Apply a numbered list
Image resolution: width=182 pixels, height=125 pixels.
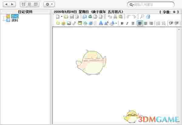[x=158, y=23]
